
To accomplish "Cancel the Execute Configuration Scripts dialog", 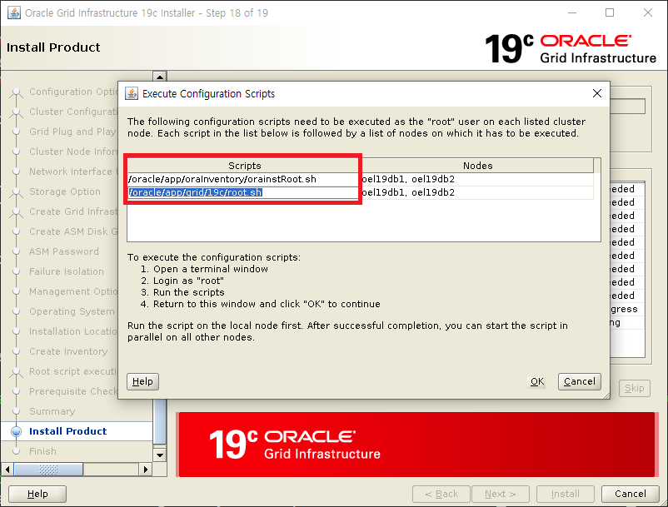I will 580,381.
